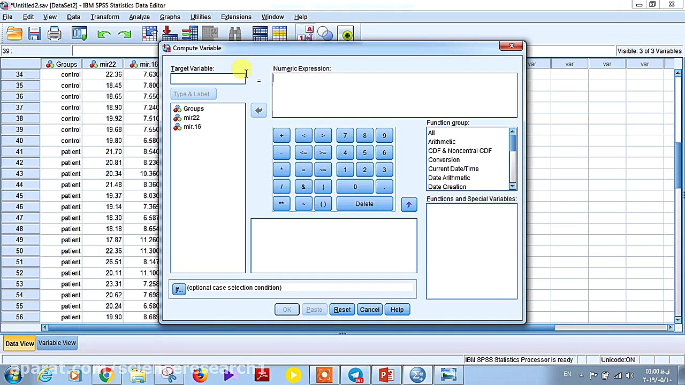This screenshot has height=385, width=685.
Task: Click the yellow Select Cases grid icon
Action: [x=279, y=35]
